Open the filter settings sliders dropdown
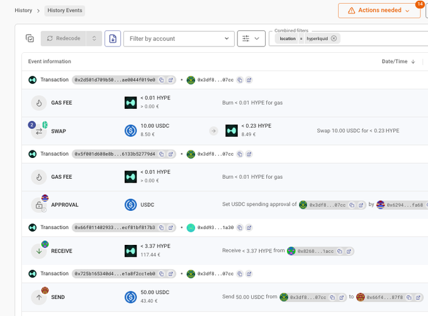The width and height of the screenshot is (428, 316). pyautogui.click(x=251, y=38)
